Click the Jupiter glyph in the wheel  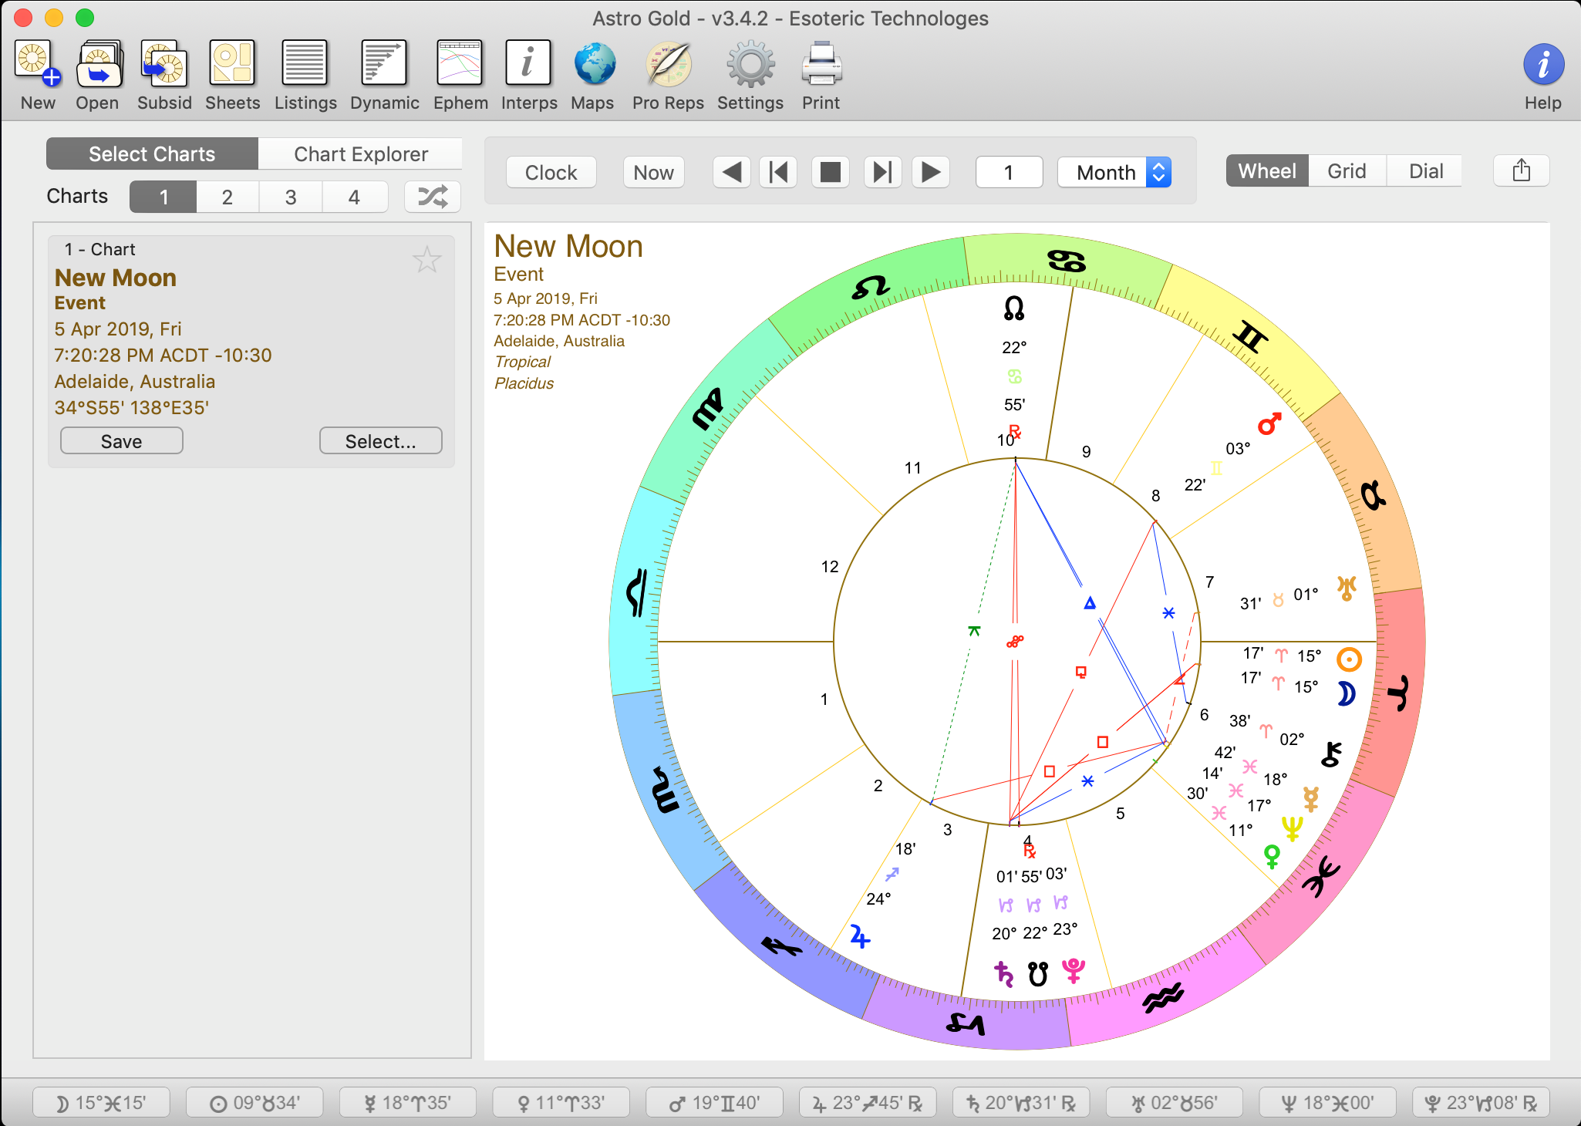[859, 936]
